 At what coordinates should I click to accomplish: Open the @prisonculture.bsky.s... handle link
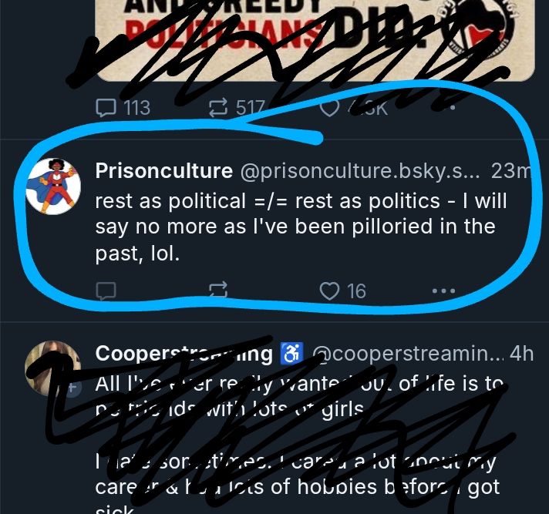360,171
